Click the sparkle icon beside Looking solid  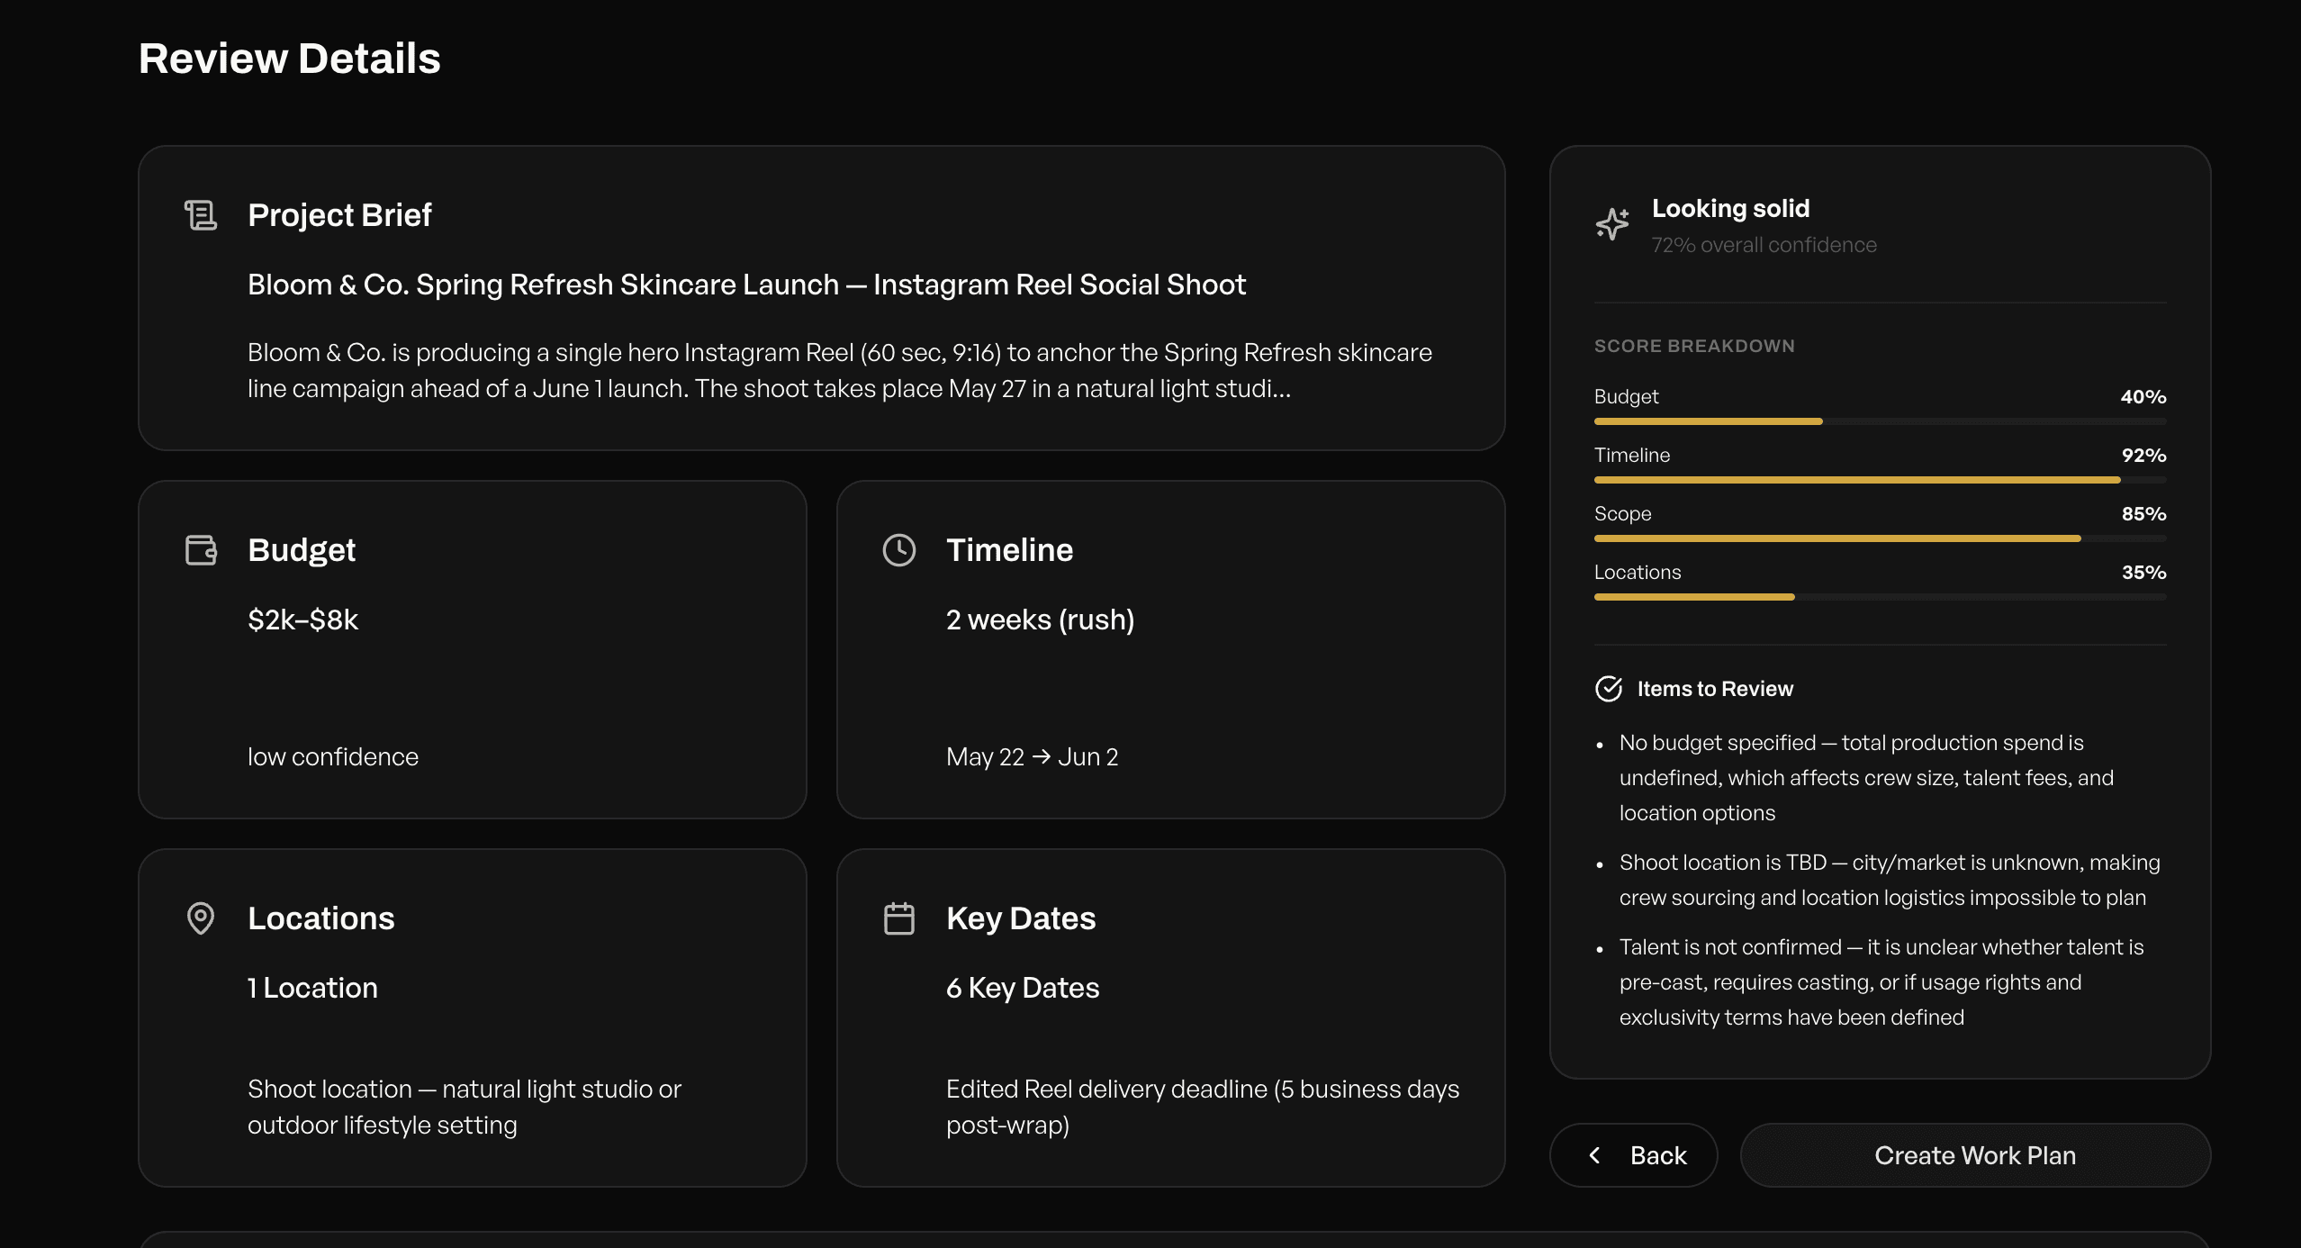point(1612,224)
